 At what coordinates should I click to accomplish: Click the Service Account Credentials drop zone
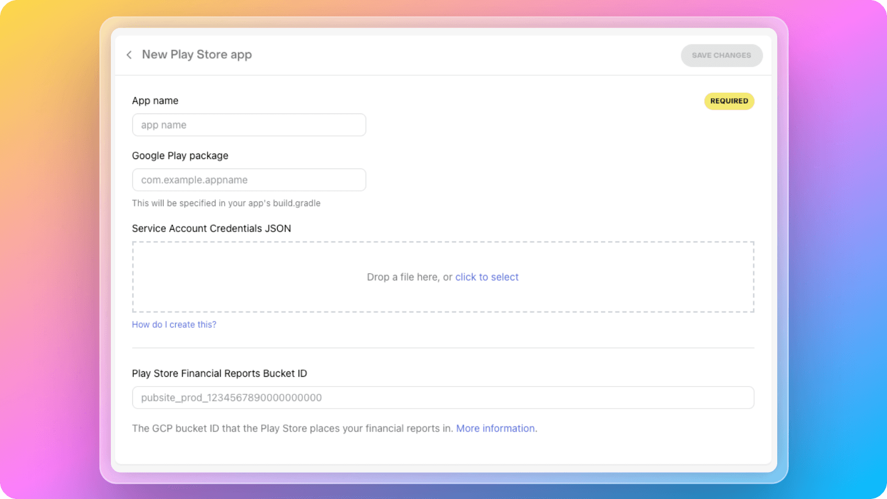(x=443, y=277)
